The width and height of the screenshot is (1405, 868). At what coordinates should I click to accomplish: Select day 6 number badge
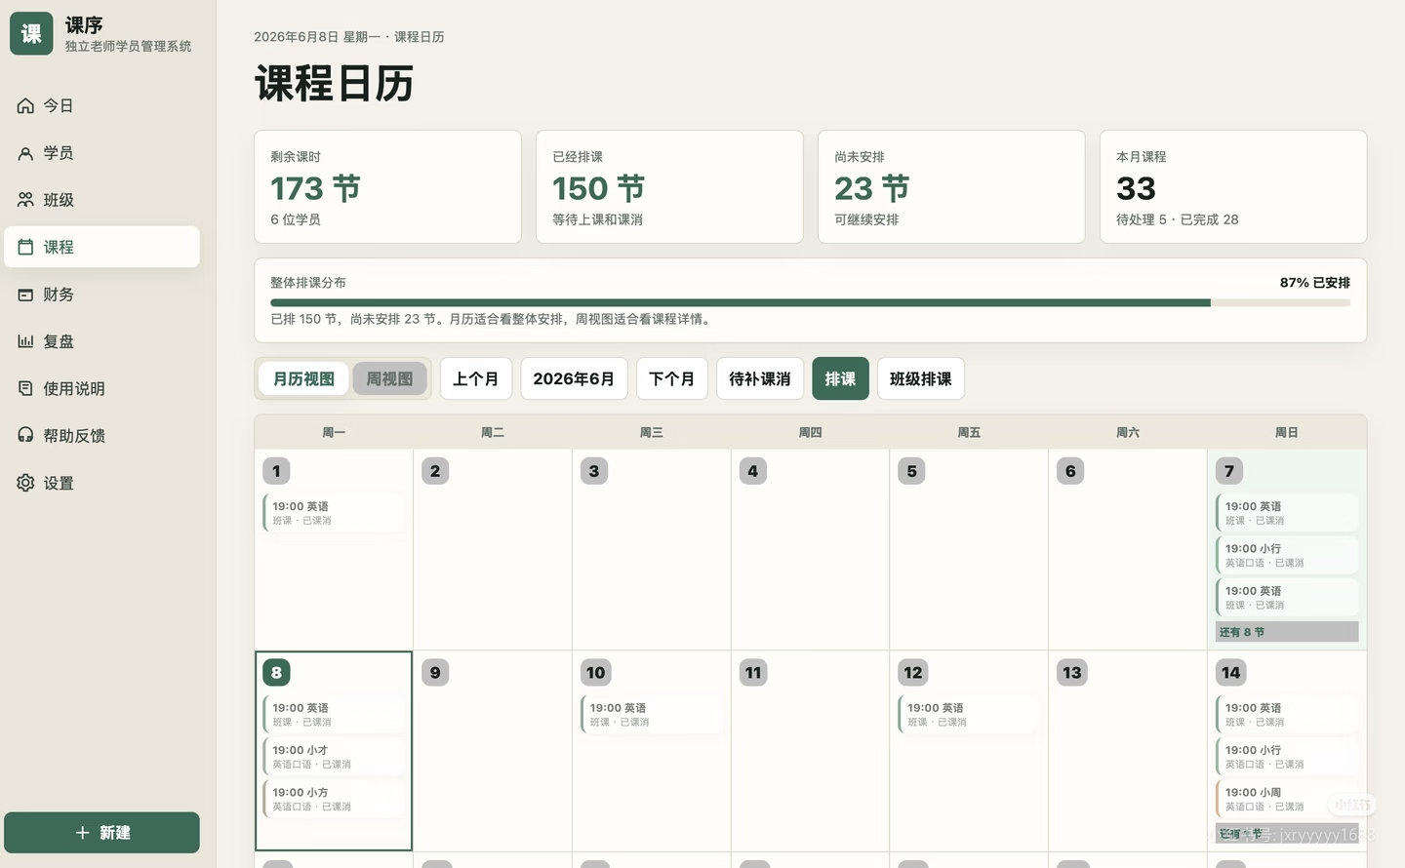coord(1070,471)
